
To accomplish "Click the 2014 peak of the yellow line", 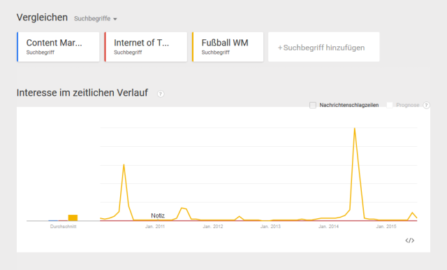I will (354, 129).
